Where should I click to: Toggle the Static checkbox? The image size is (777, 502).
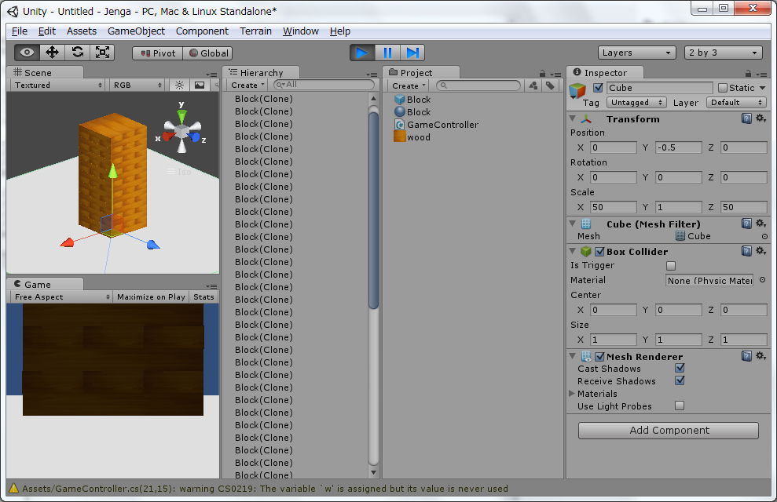(723, 88)
